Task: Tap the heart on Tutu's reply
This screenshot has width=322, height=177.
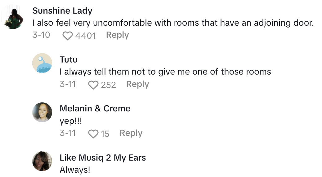Action: click(93, 85)
